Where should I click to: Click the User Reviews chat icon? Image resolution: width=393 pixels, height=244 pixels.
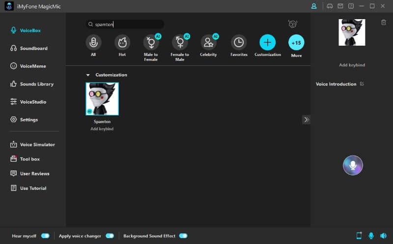click(x=14, y=173)
